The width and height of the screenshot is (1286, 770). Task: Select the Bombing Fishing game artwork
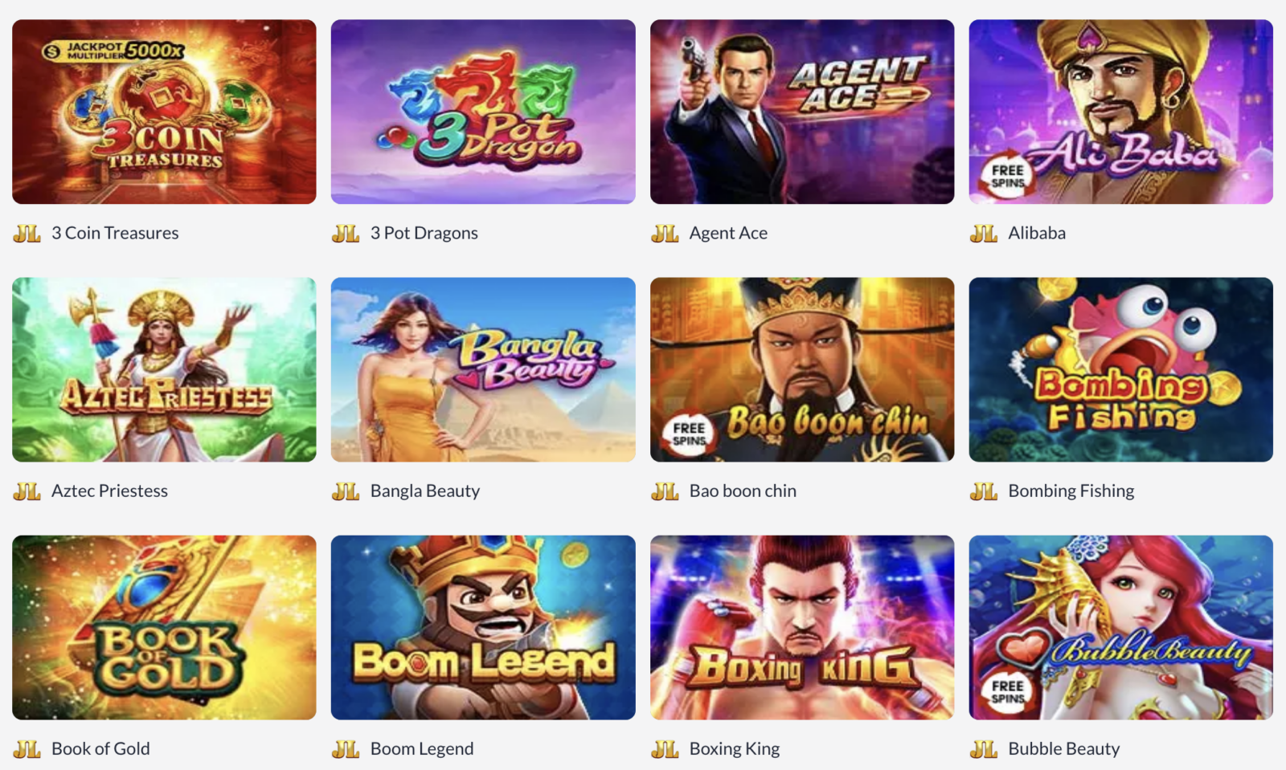(x=1121, y=369)
